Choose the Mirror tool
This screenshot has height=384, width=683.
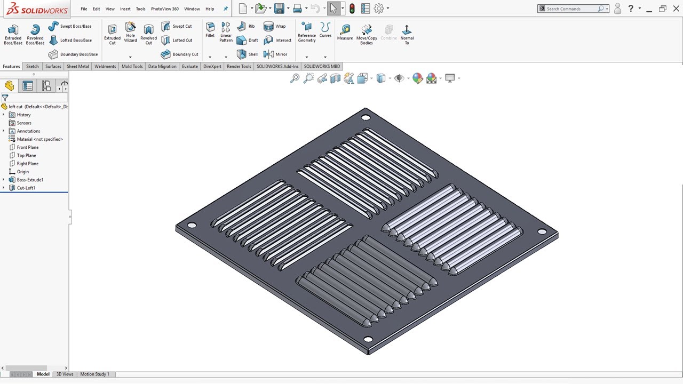(275, 54)
